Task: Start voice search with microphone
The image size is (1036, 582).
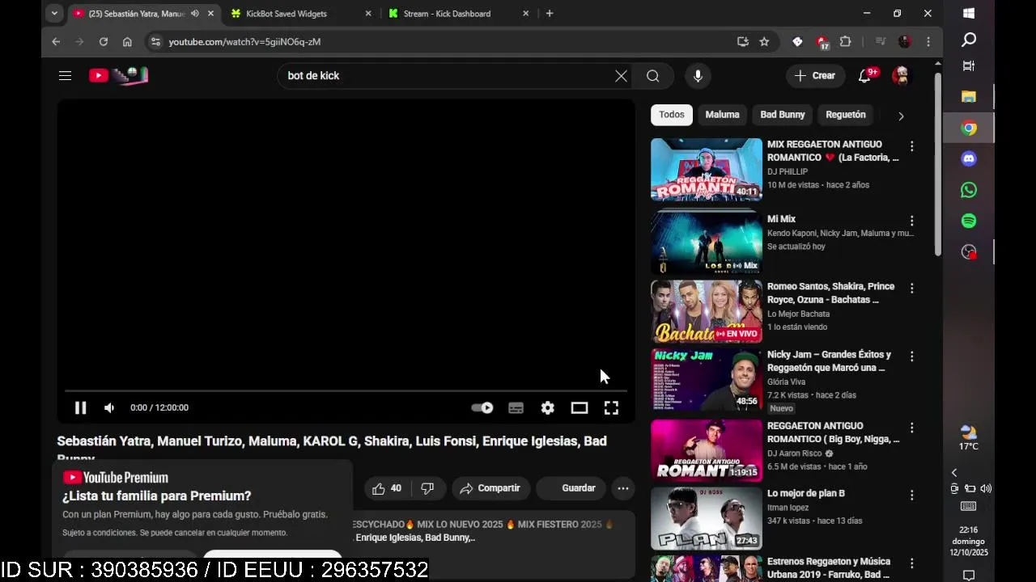Action: 698,76
